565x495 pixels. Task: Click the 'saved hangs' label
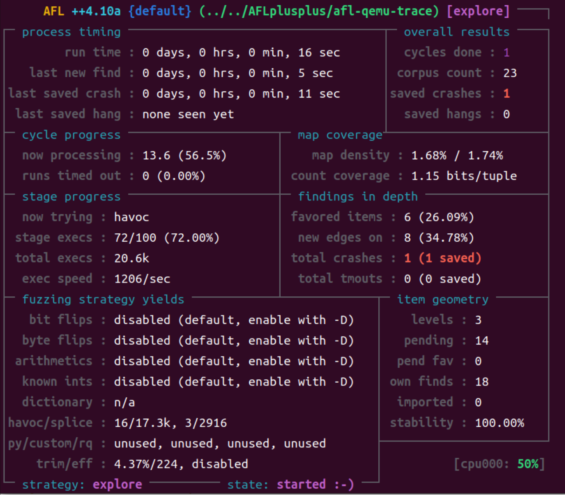pos(443,114)
